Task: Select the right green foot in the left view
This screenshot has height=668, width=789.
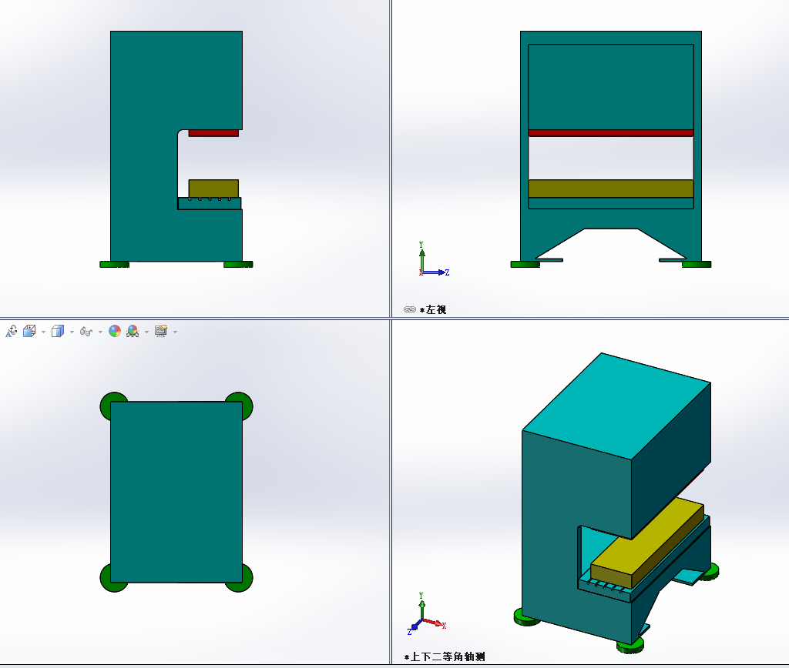Action: click(x=697, y=265)
